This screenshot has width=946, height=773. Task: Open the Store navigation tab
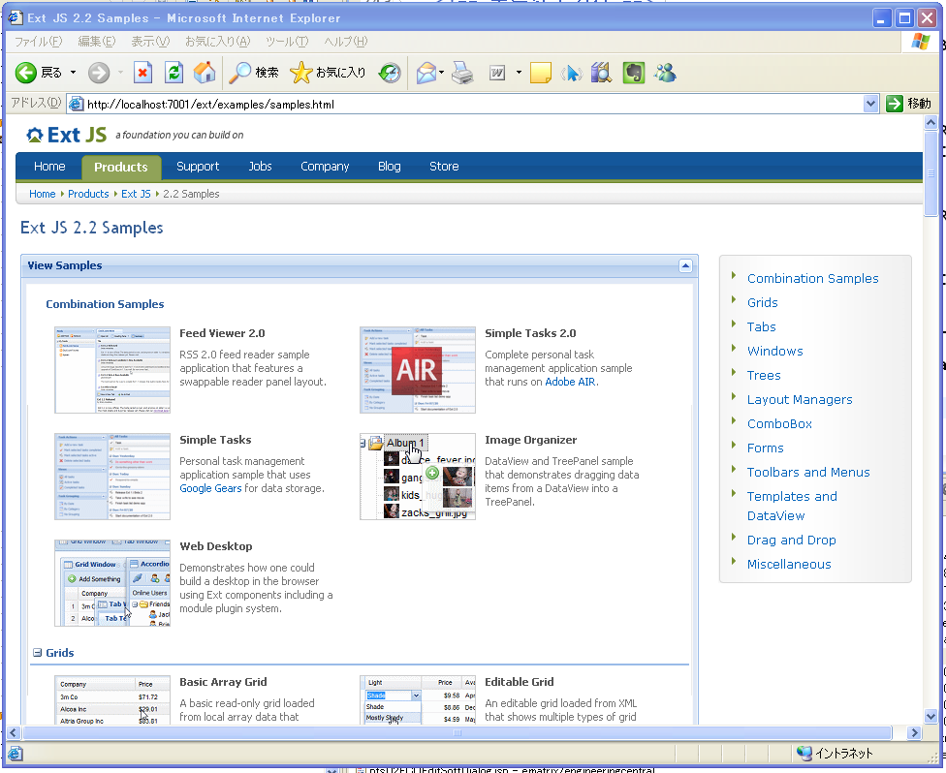444,167
